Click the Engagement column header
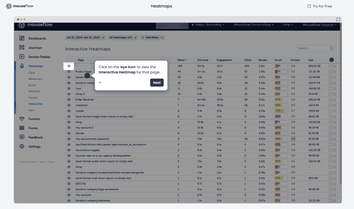The image size is (354, 209). pyautogui.click(x=224, y=60)
